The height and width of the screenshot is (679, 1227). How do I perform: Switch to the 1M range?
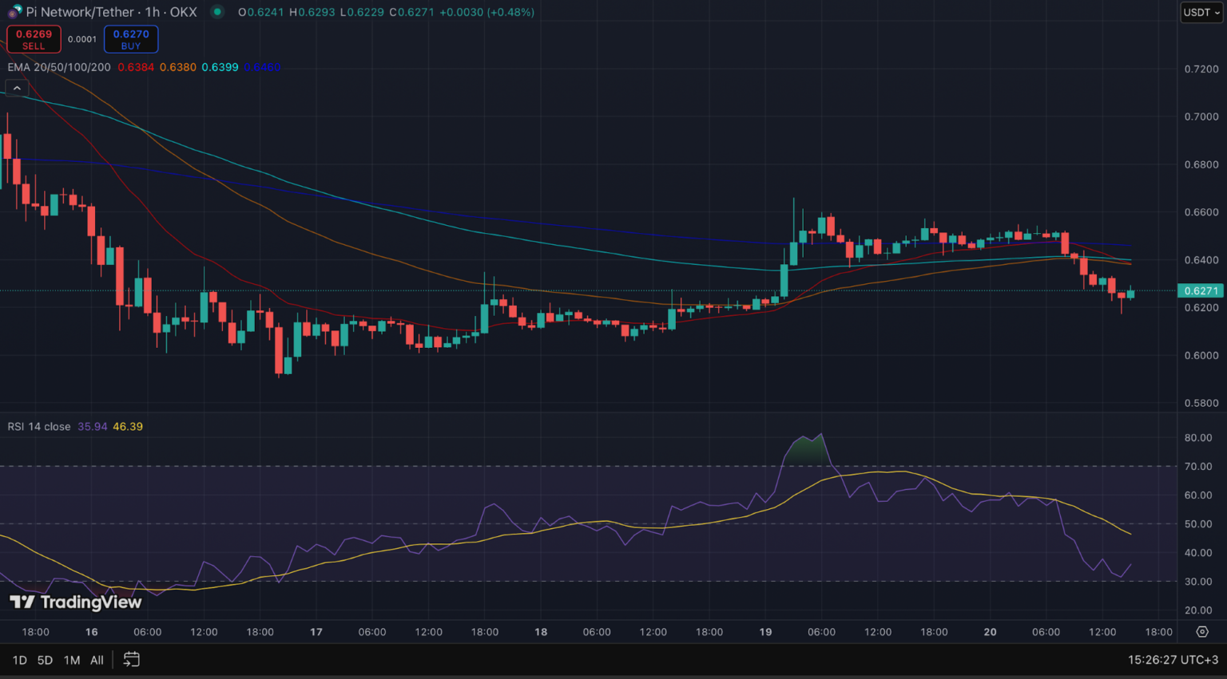pyautogui.click(x=72, y=660)
